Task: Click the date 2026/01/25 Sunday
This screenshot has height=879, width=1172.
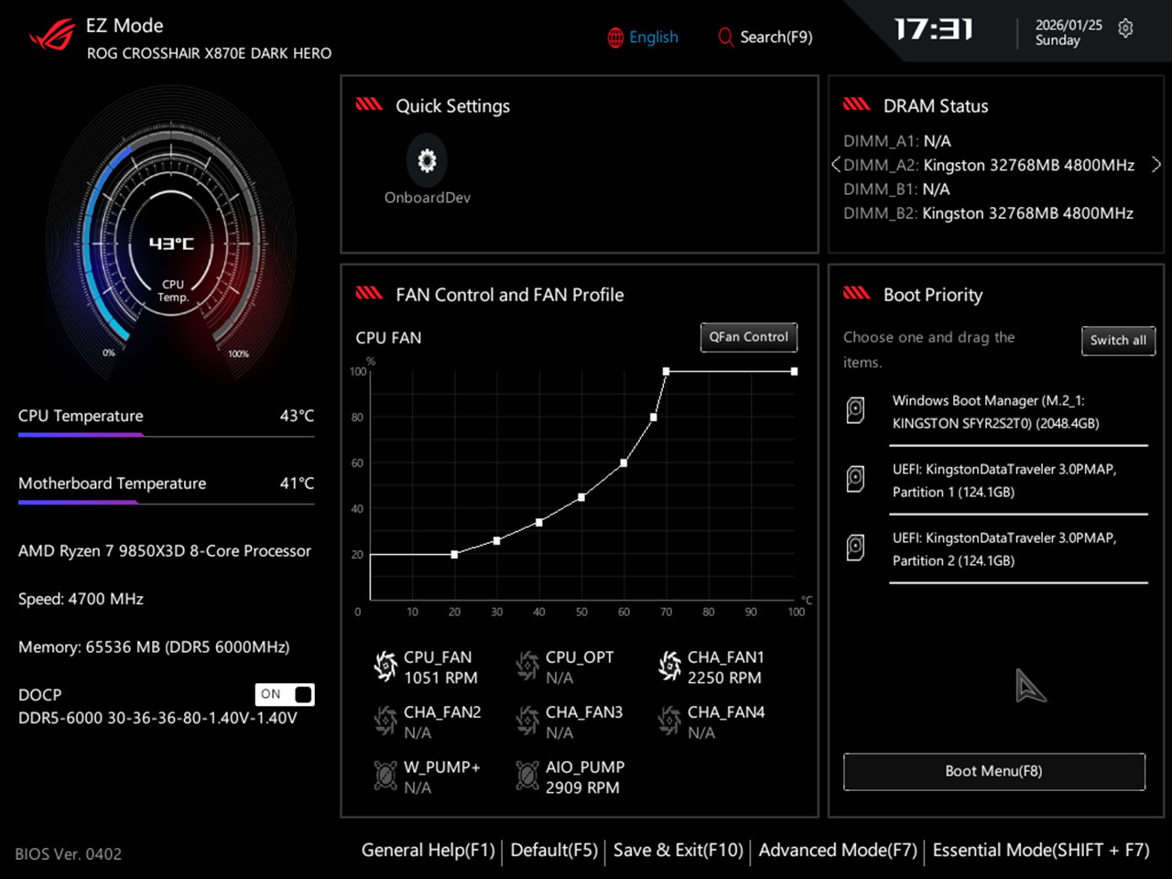Action: click(x=1069, y=33)
